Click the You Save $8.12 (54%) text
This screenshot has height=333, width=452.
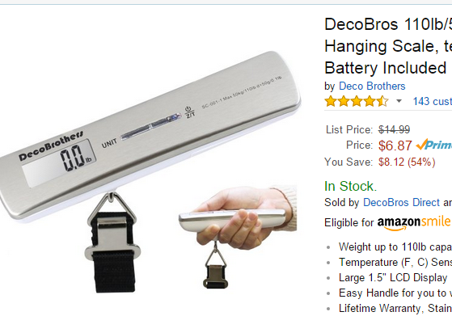click(380, 162)
